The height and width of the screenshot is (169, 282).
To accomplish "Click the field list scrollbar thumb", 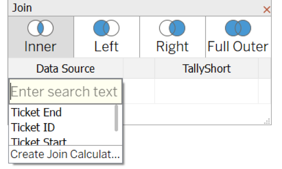I will 116,118.
